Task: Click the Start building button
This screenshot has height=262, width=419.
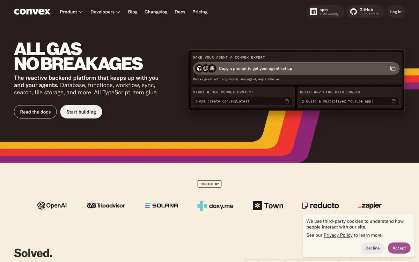Action: click(x=81, y=112)
